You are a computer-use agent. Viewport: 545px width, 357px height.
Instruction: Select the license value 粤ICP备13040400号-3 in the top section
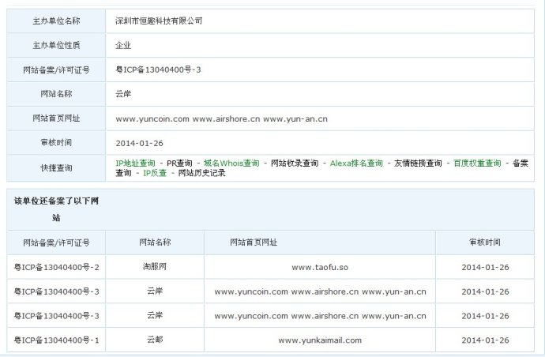tap(158, 70)
